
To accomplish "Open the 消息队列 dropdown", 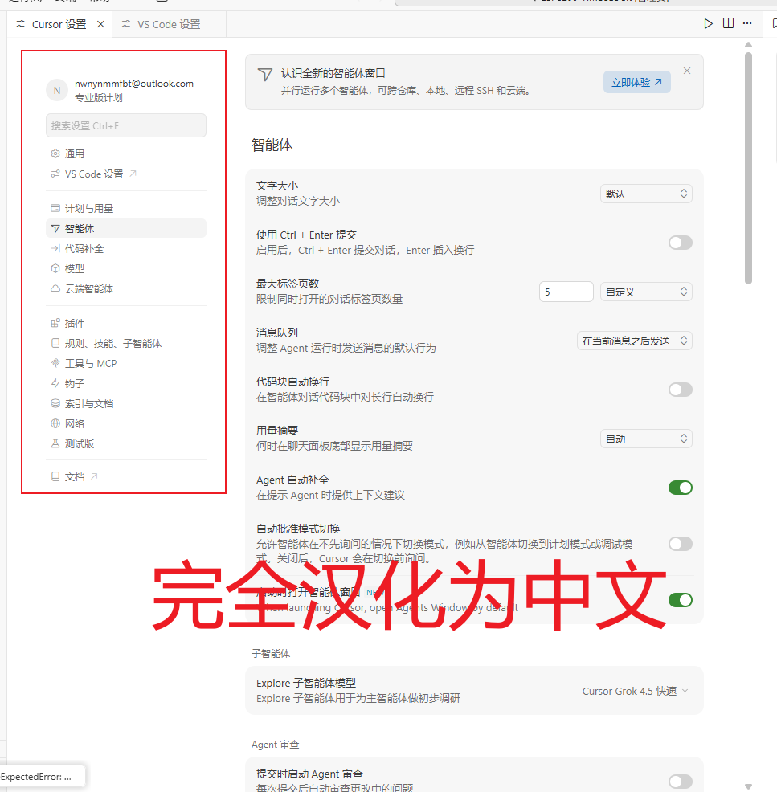I will click(634, 341).
